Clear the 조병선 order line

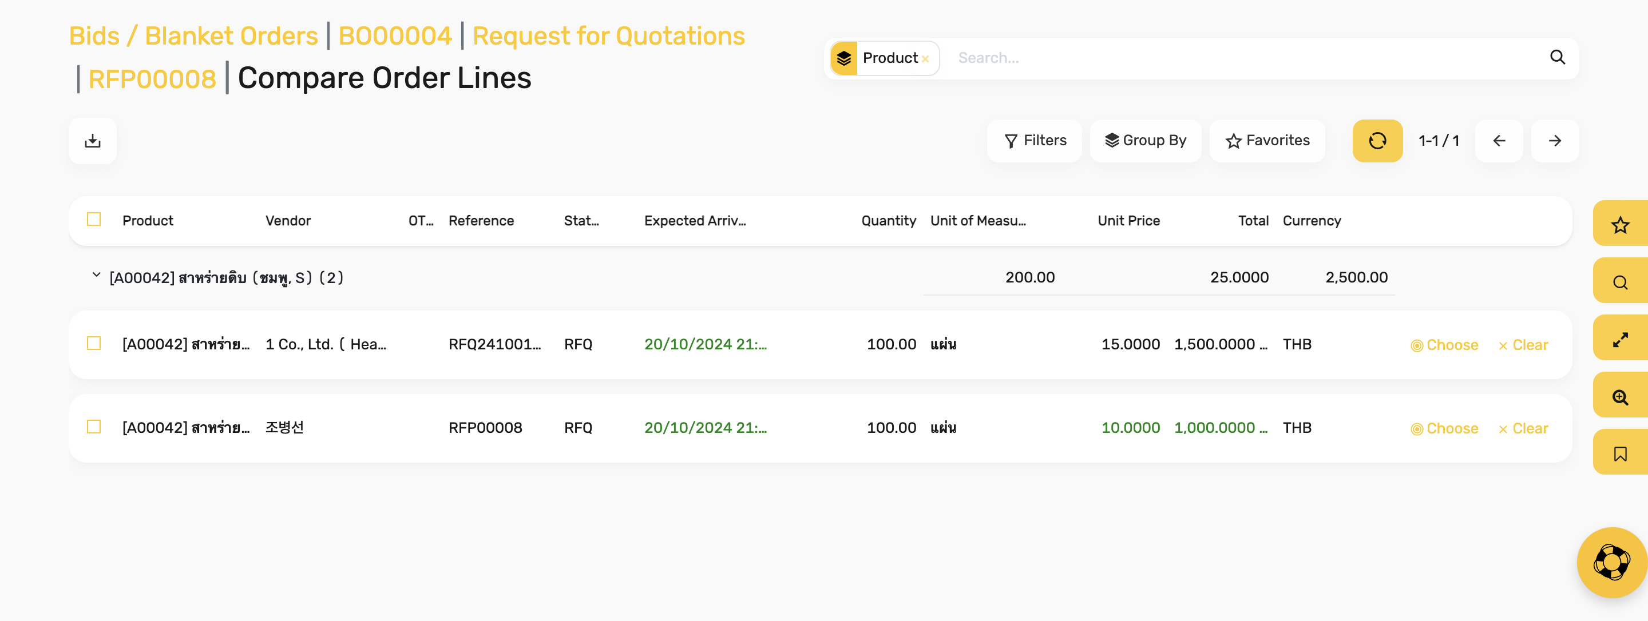[x=1523, y=428]
